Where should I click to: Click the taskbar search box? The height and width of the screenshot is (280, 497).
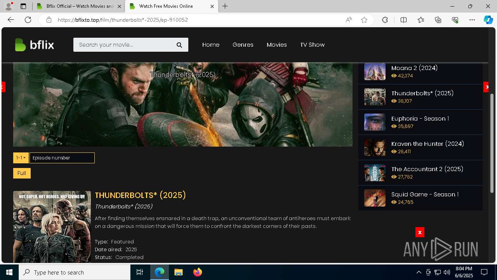click(x=75, y=272)
